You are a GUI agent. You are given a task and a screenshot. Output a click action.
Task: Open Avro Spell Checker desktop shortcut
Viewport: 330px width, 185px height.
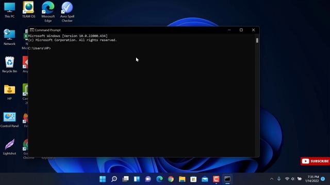(x=67, y=11)
